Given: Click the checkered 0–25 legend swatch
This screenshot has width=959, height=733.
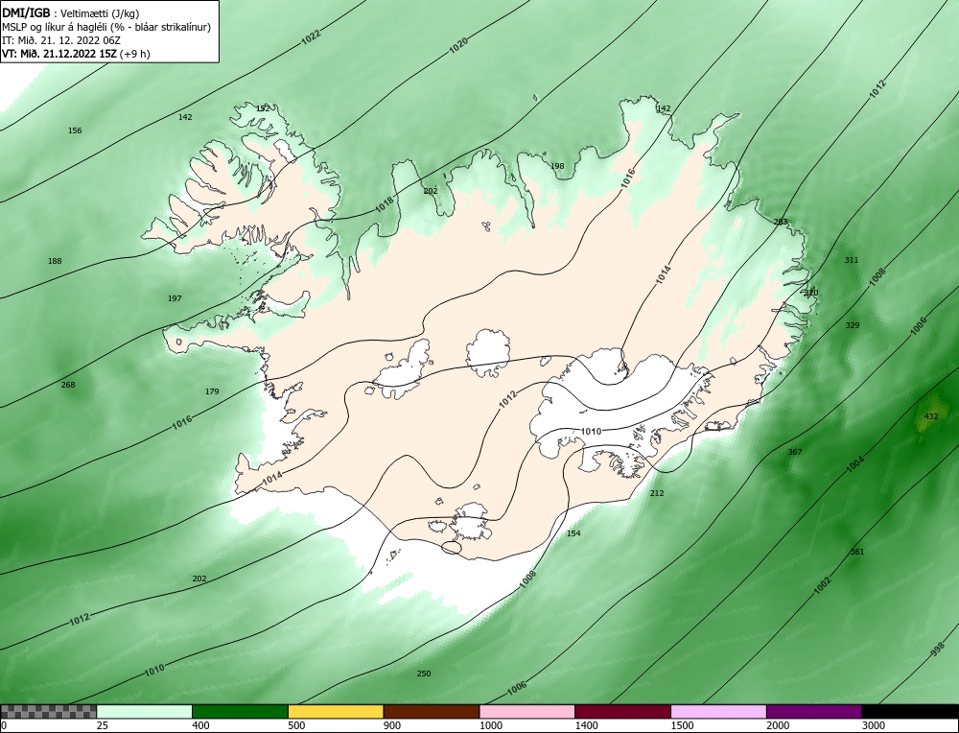Looking at the screenshot, I should click(x=48, y=712).
